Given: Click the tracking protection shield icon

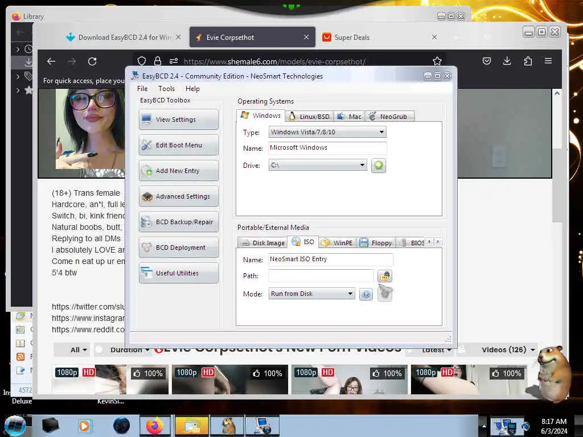Looking at the screenshot, I should [142, 61].
